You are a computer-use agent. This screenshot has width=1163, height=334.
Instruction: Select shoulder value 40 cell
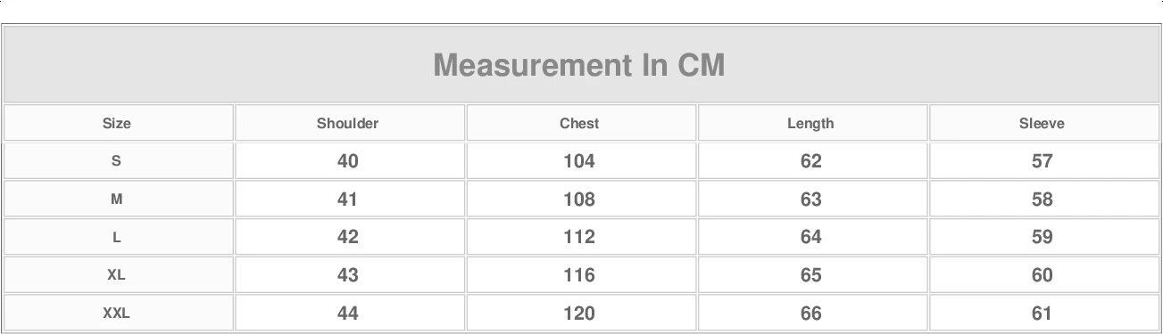click(348, 161)
